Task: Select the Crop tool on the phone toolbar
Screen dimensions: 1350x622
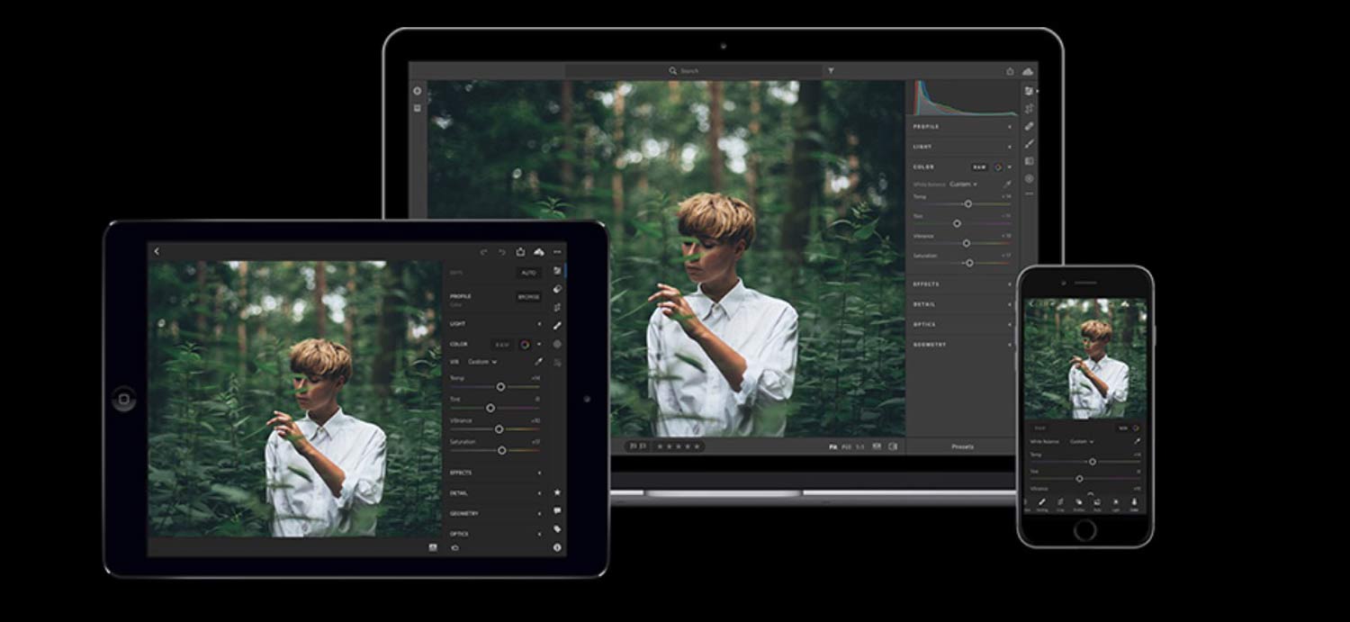Action: (1060, 501)
